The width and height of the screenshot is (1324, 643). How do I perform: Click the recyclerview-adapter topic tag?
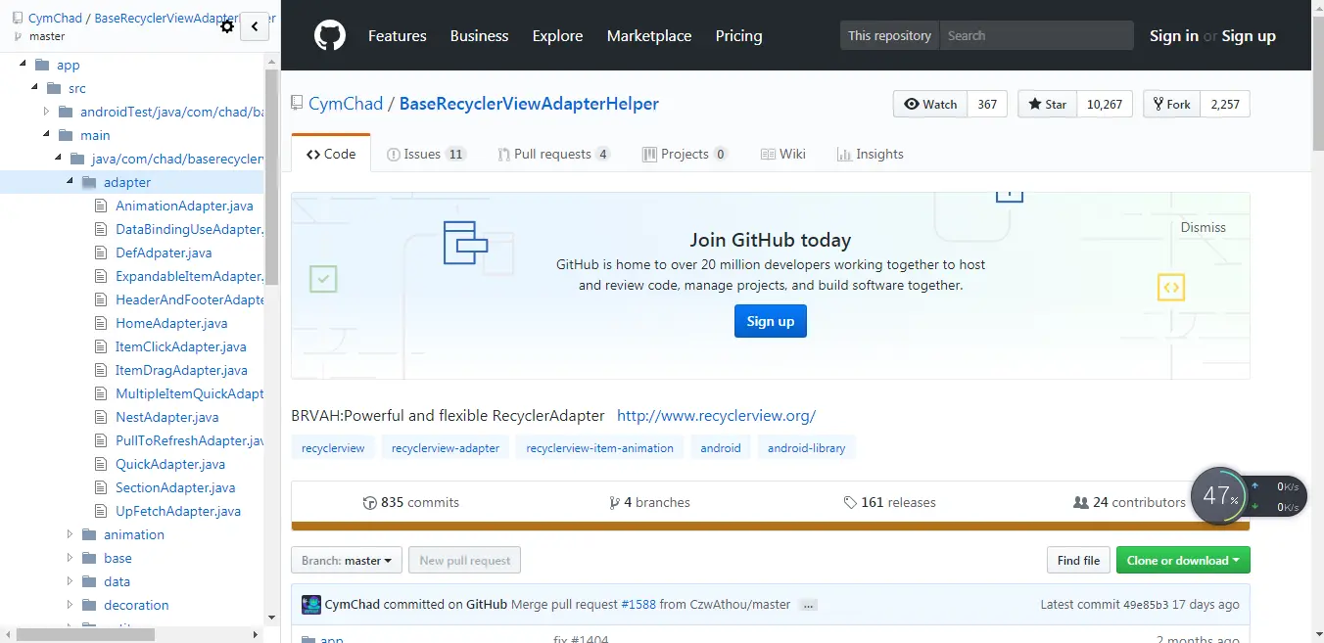point(446,448)
